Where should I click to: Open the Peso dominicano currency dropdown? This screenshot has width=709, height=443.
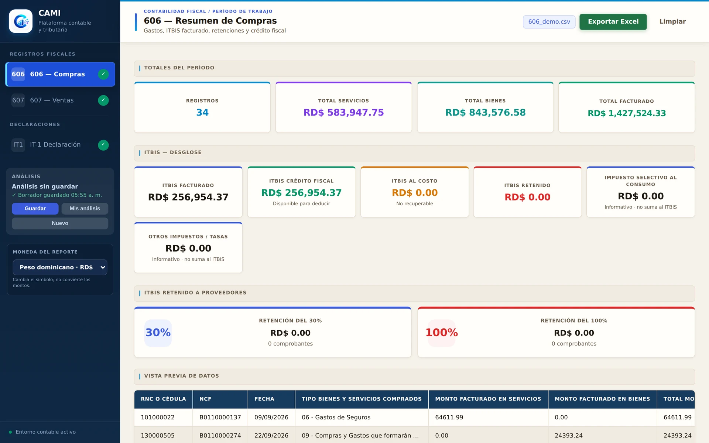point(60,267)
